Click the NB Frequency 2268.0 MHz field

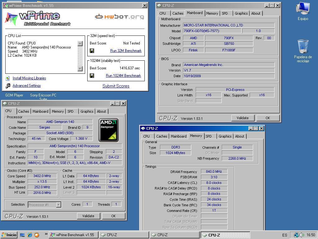[x=237, y=158]
